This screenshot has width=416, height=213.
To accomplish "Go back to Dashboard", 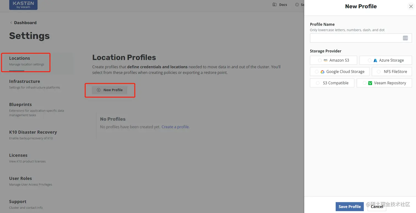I will point(25,23).
